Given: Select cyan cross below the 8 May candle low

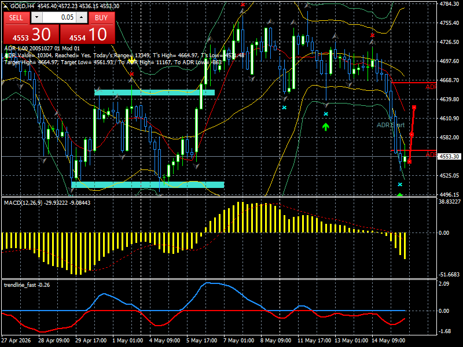Looking at the screenshot, I should pos(284,108).
